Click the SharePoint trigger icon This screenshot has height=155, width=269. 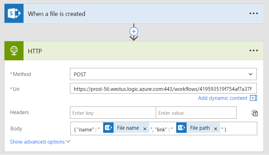coord(14,14)
